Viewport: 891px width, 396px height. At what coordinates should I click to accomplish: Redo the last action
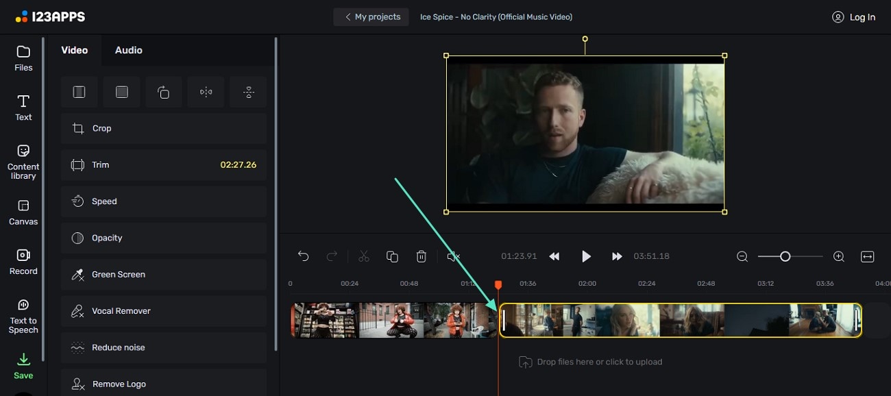pos(332,256)
